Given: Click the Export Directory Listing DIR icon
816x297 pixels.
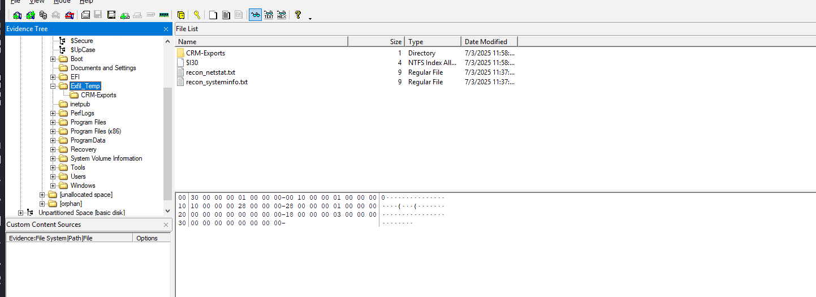Looking at the screenshot, I should (x=239, y=15).
